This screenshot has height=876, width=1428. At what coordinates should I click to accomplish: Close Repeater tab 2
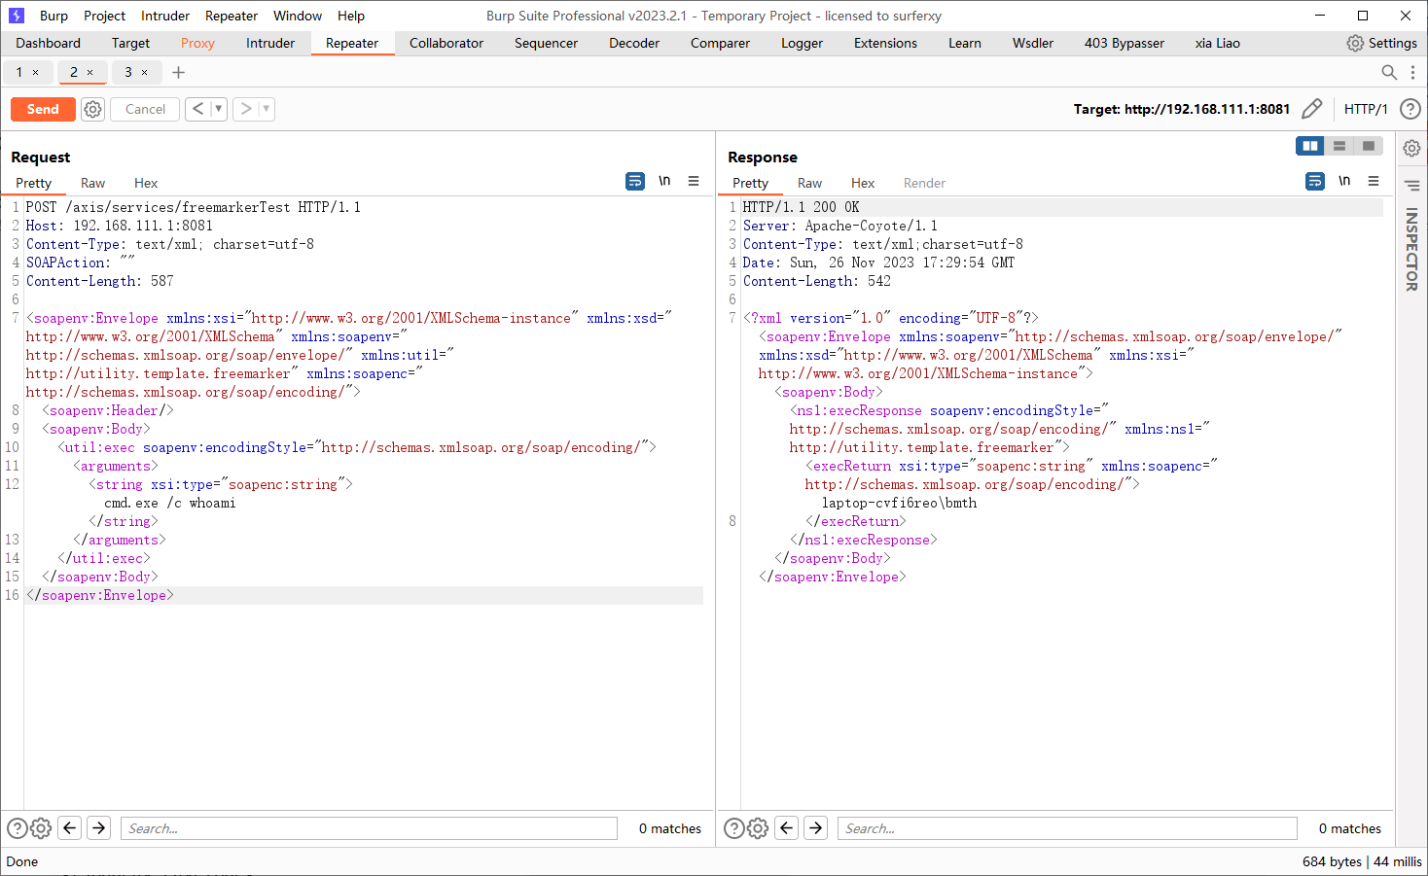pyautogui.click(x=90, y=72)
